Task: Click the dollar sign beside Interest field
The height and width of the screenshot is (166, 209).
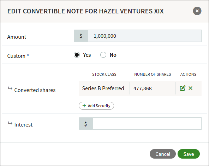Action: [86, 124]
